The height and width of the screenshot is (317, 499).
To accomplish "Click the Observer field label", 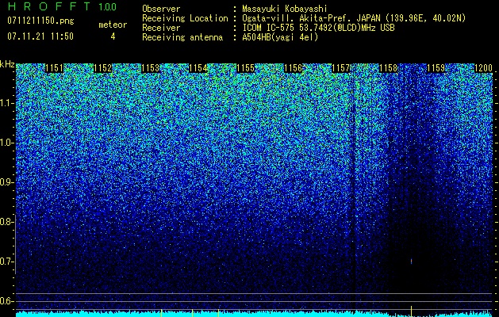I will (x=161, y=9).
